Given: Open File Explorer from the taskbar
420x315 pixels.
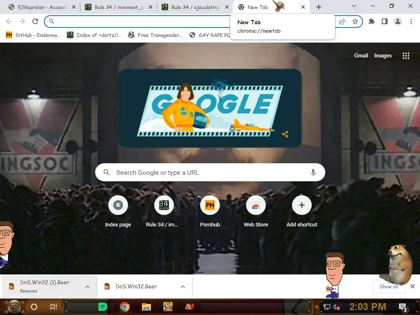Looking at the screenshot, I should point(146,307).
